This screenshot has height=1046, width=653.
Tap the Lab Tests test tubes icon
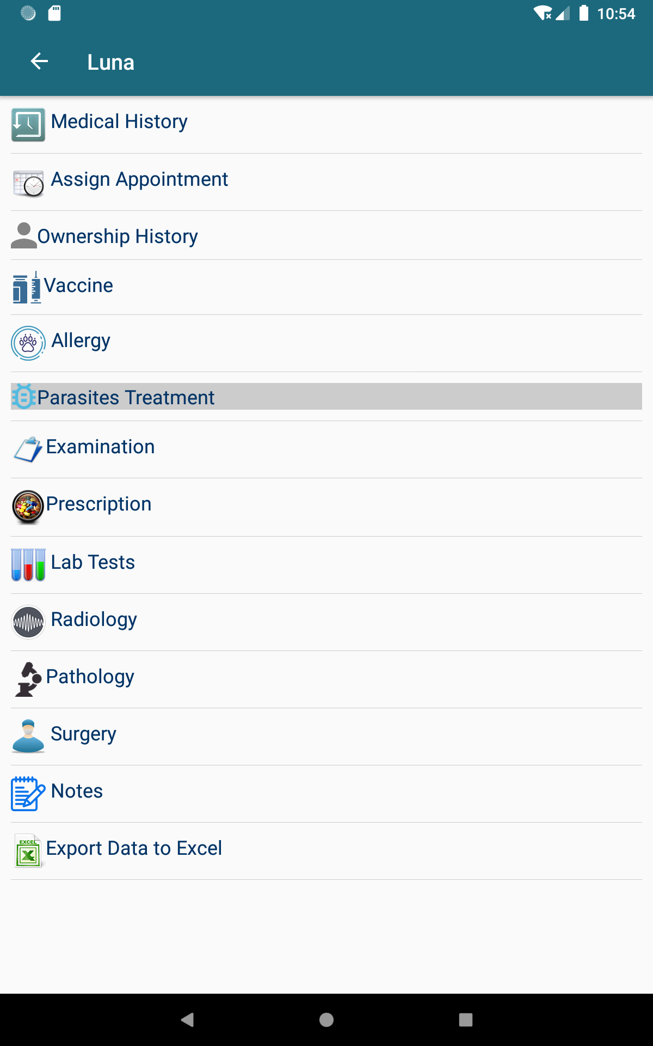[28, 565]
